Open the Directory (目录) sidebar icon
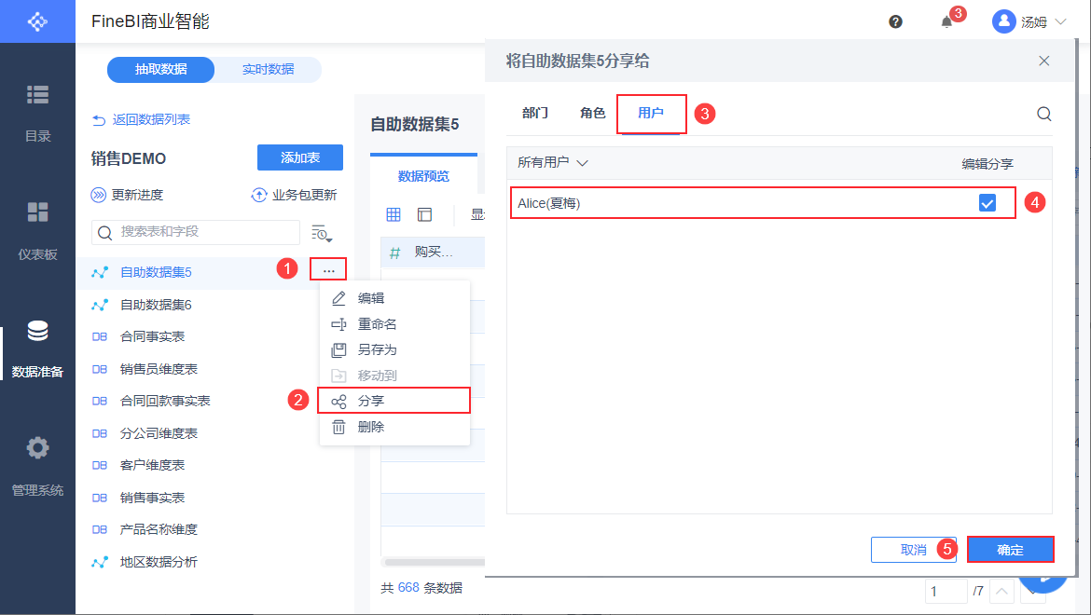The width and height of the screenshot is (1091, 615). click(37, 109)
